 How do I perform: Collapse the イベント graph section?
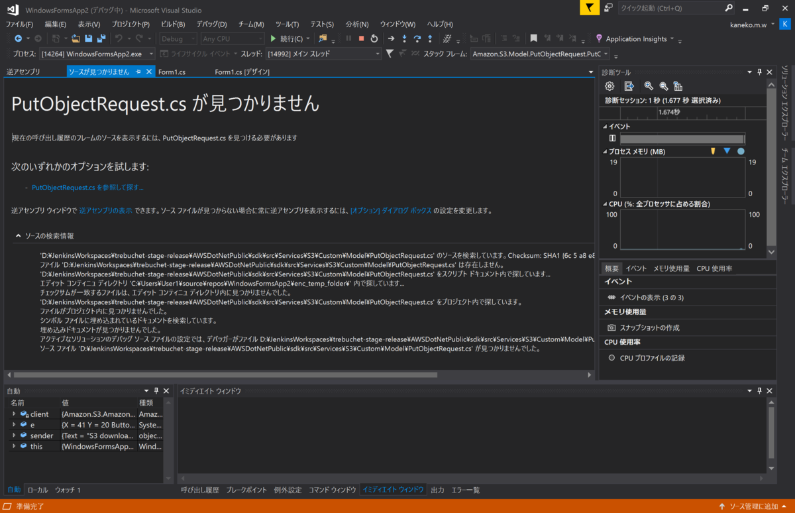(x=605, y=126)
